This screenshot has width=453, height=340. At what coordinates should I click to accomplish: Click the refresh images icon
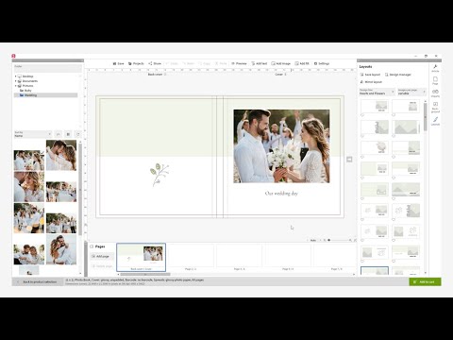(x=77, y=134)
